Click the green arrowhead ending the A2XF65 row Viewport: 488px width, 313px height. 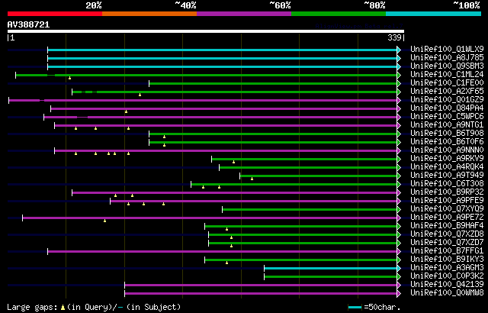(399, 92)
